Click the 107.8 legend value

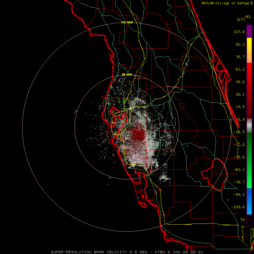[x=239, y=32]
